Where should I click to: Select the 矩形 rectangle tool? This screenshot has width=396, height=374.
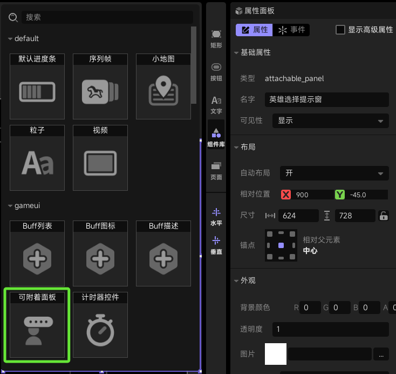point(216,38)
